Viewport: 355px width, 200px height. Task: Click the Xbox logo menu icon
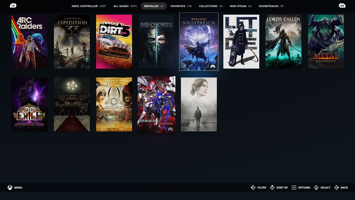[10, 188]
